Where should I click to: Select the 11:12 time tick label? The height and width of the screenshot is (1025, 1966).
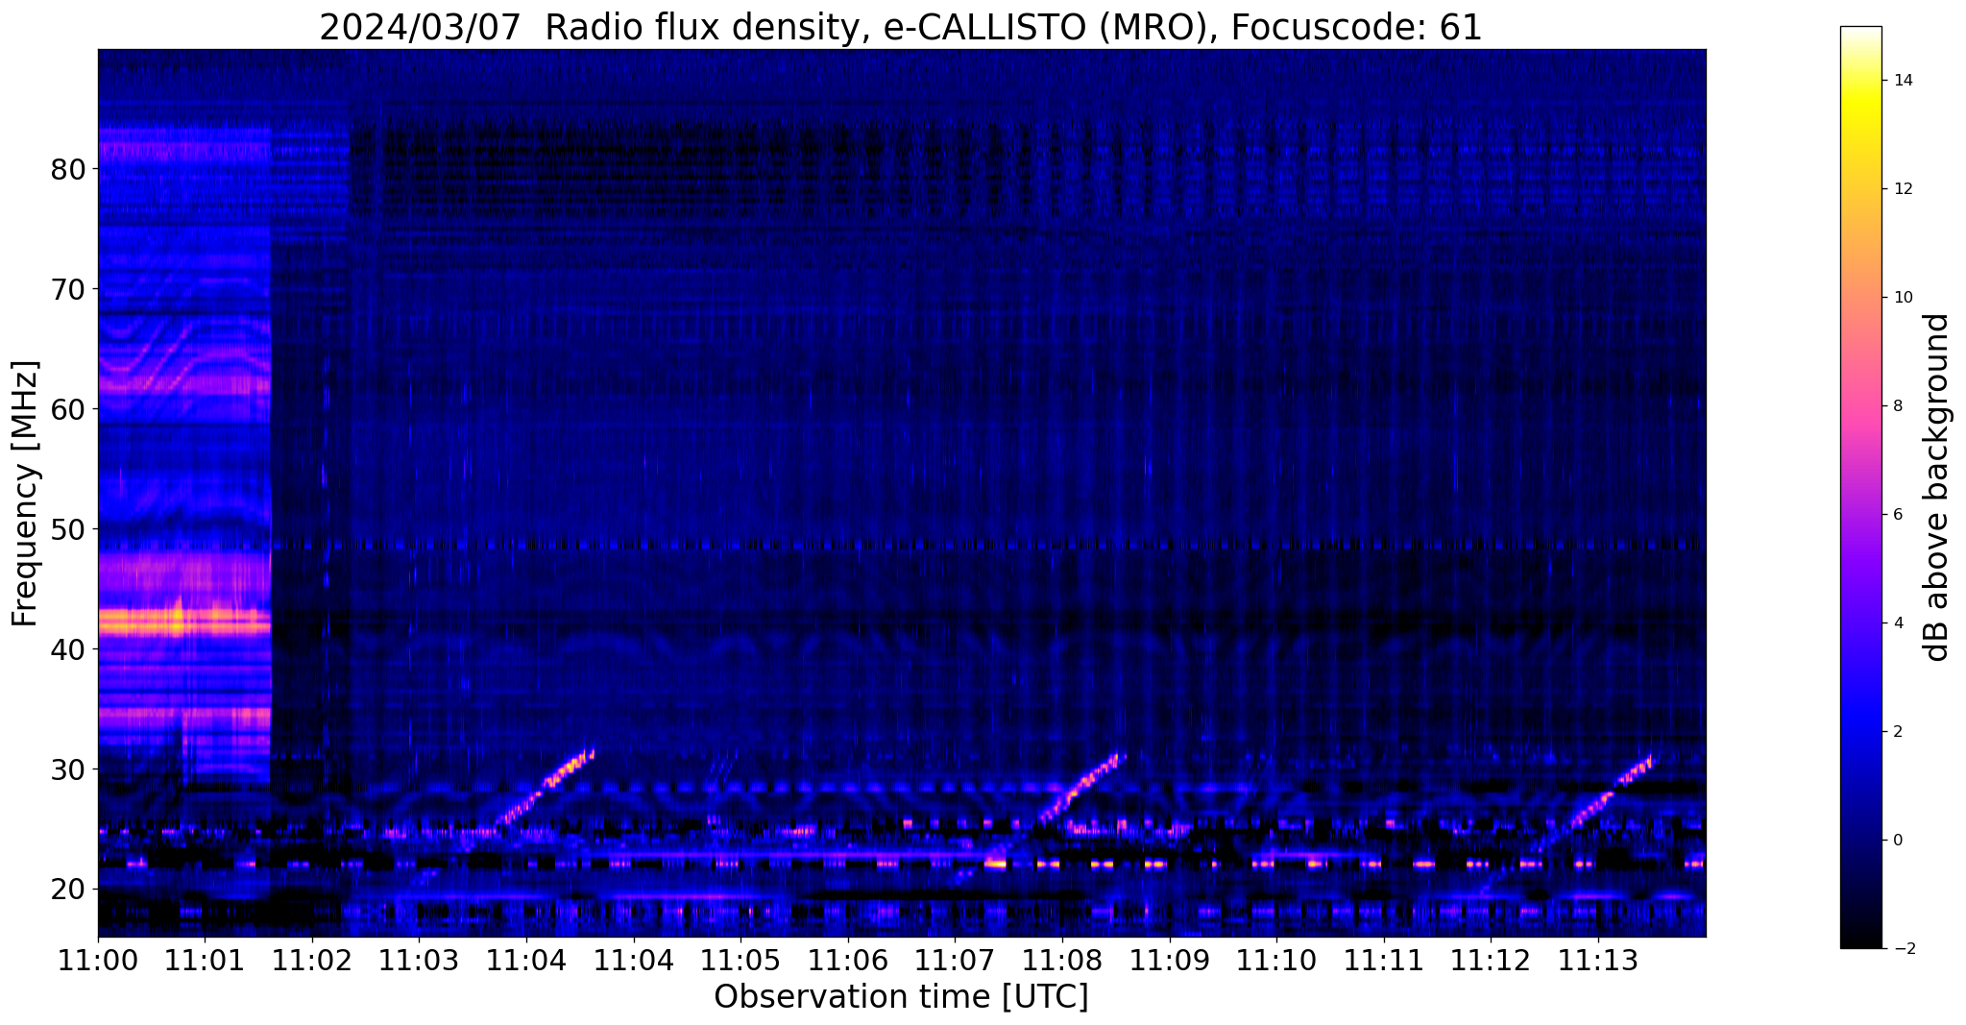tap(1491, 960)
